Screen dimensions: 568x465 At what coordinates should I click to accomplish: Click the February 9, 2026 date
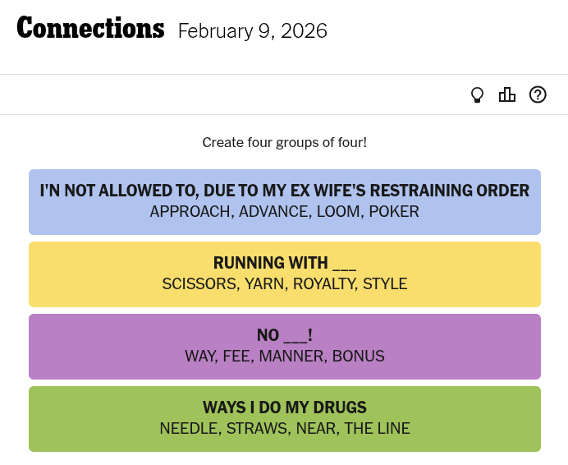(x=252, y=31)
